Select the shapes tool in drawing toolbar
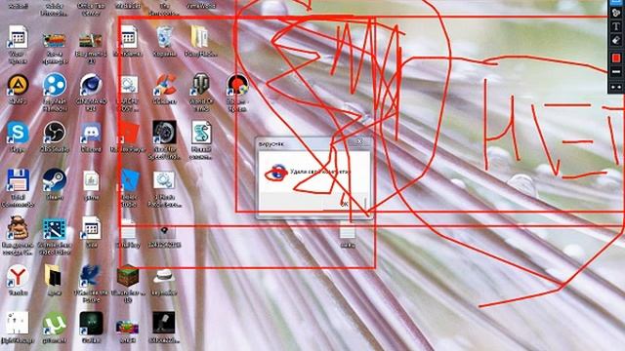625x351 pixels. [x=616, y=12]
